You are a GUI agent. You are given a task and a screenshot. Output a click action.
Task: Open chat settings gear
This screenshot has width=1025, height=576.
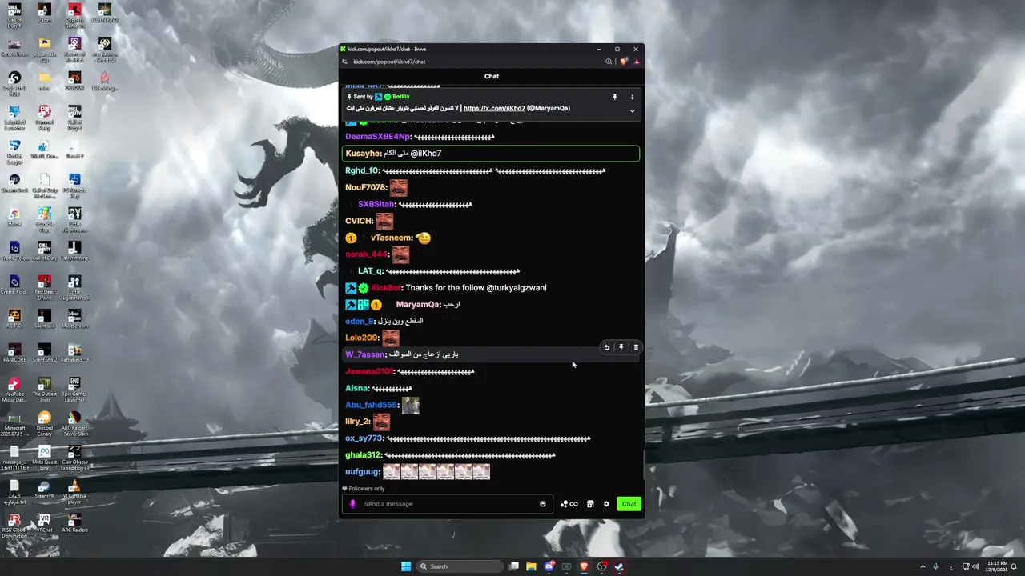click(x=606, y=504)
